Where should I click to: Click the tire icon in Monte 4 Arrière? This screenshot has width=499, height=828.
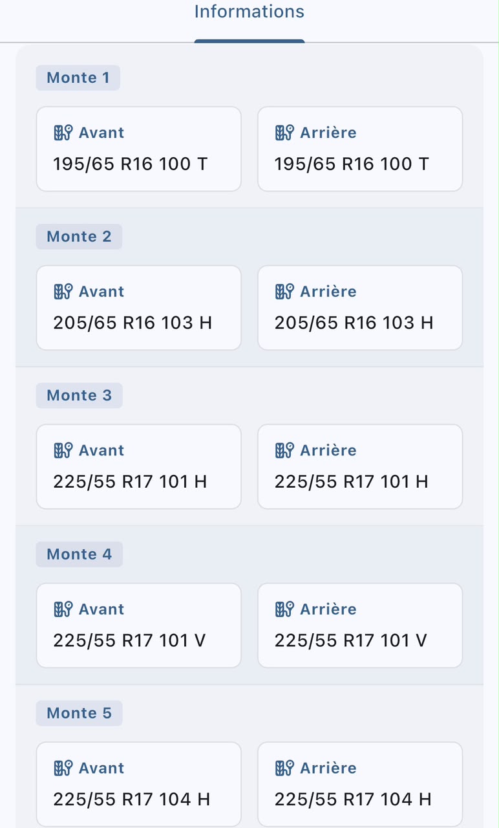pos(284,609)
